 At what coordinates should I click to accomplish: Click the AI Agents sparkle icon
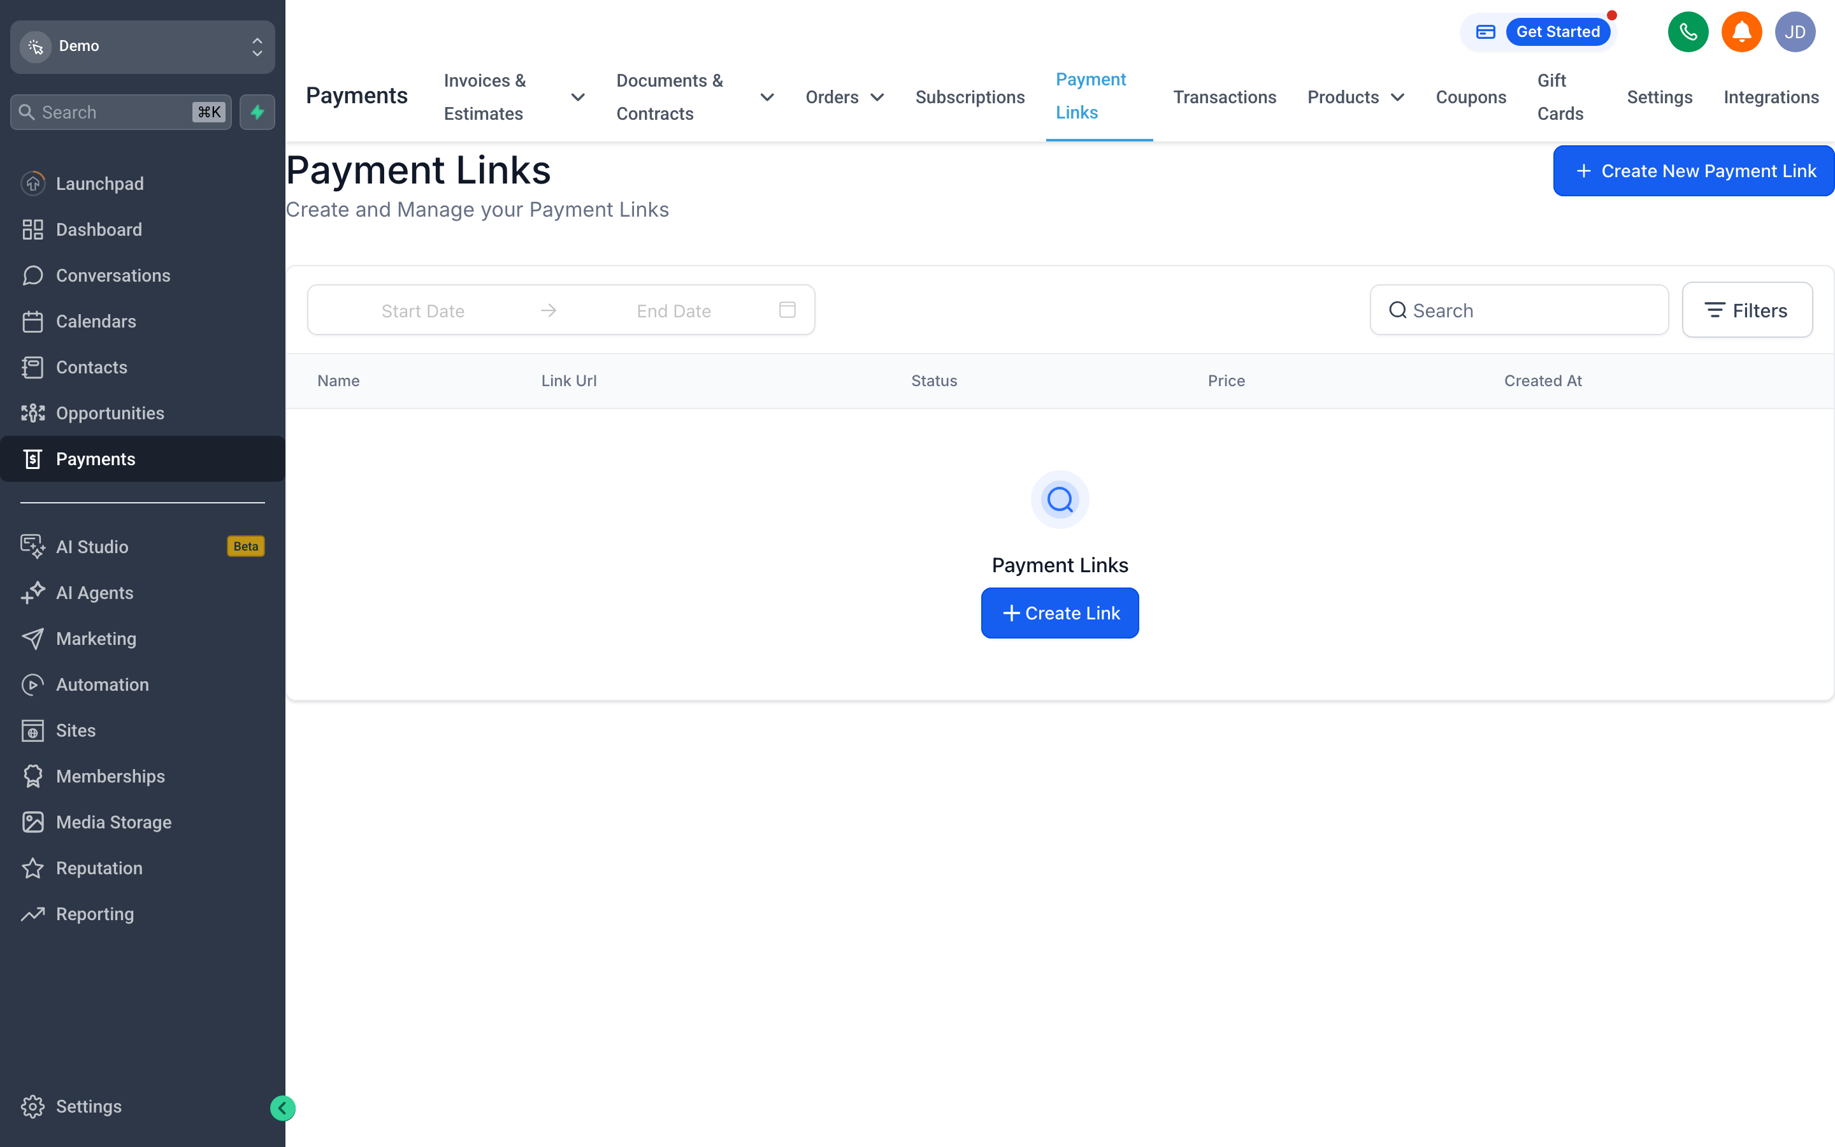point(32,593)
